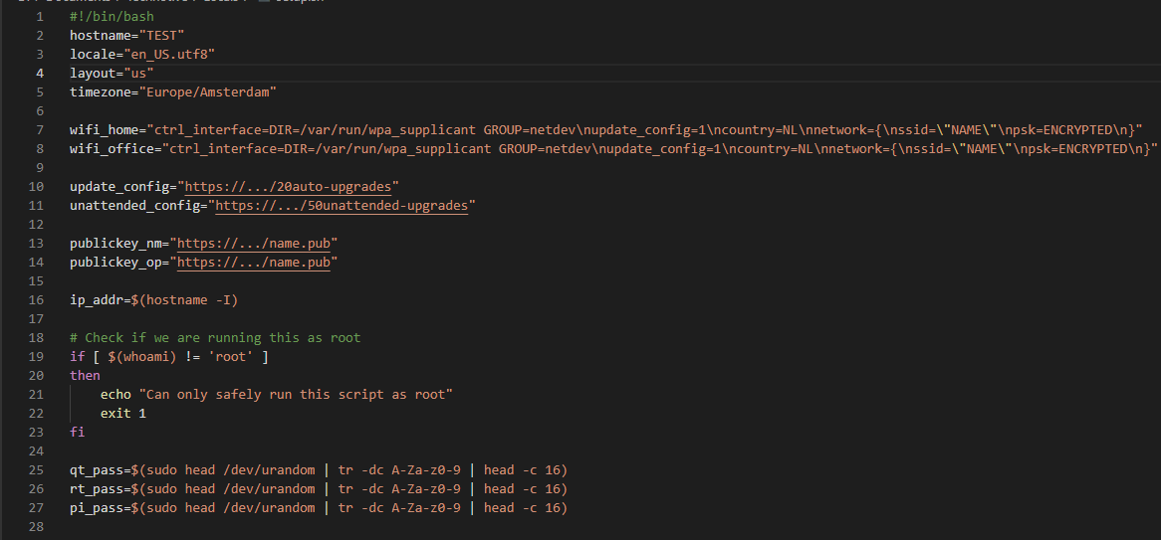Image resolution: width=1161 pixels, height=540 pixels.
Task: Place cursor in the "en_US.utf8" locale value
Action: pos(169,54)
